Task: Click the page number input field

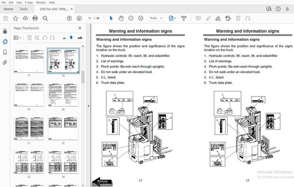Action: coord(90,18)
